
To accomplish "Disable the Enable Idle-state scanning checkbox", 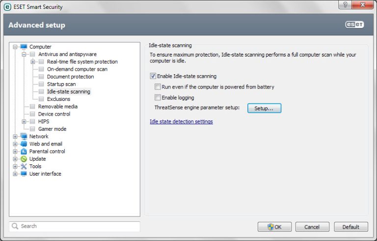I will [x=153, y=76].
